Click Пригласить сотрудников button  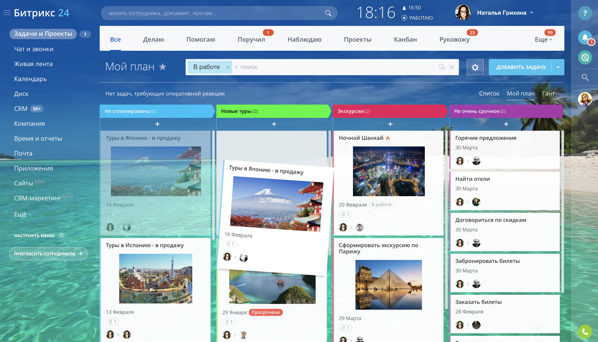pos(48,254)
